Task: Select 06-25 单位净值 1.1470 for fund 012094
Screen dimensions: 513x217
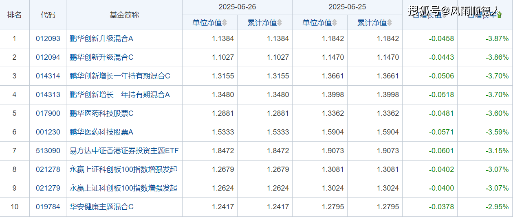Action: (x=333, y=57)
